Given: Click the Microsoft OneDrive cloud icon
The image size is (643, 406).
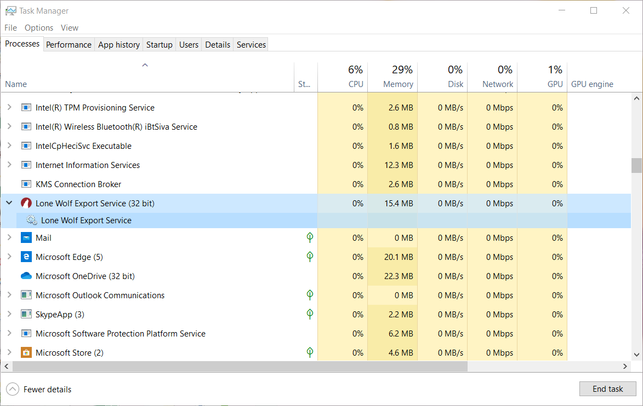Looking at the screenshot, I should click(x=26, y=276).
